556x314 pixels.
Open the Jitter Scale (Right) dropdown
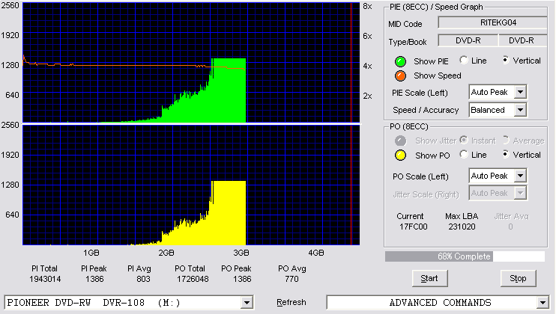498,193
